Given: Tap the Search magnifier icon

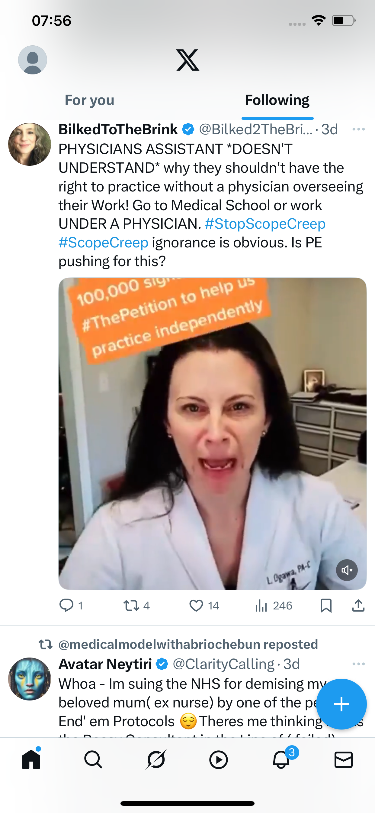Looking at the screenshot, I should pos(93,759).
